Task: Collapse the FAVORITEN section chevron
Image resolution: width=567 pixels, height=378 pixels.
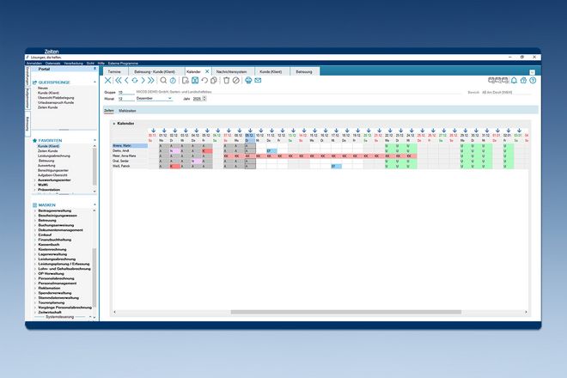Action: pos(94,140)
